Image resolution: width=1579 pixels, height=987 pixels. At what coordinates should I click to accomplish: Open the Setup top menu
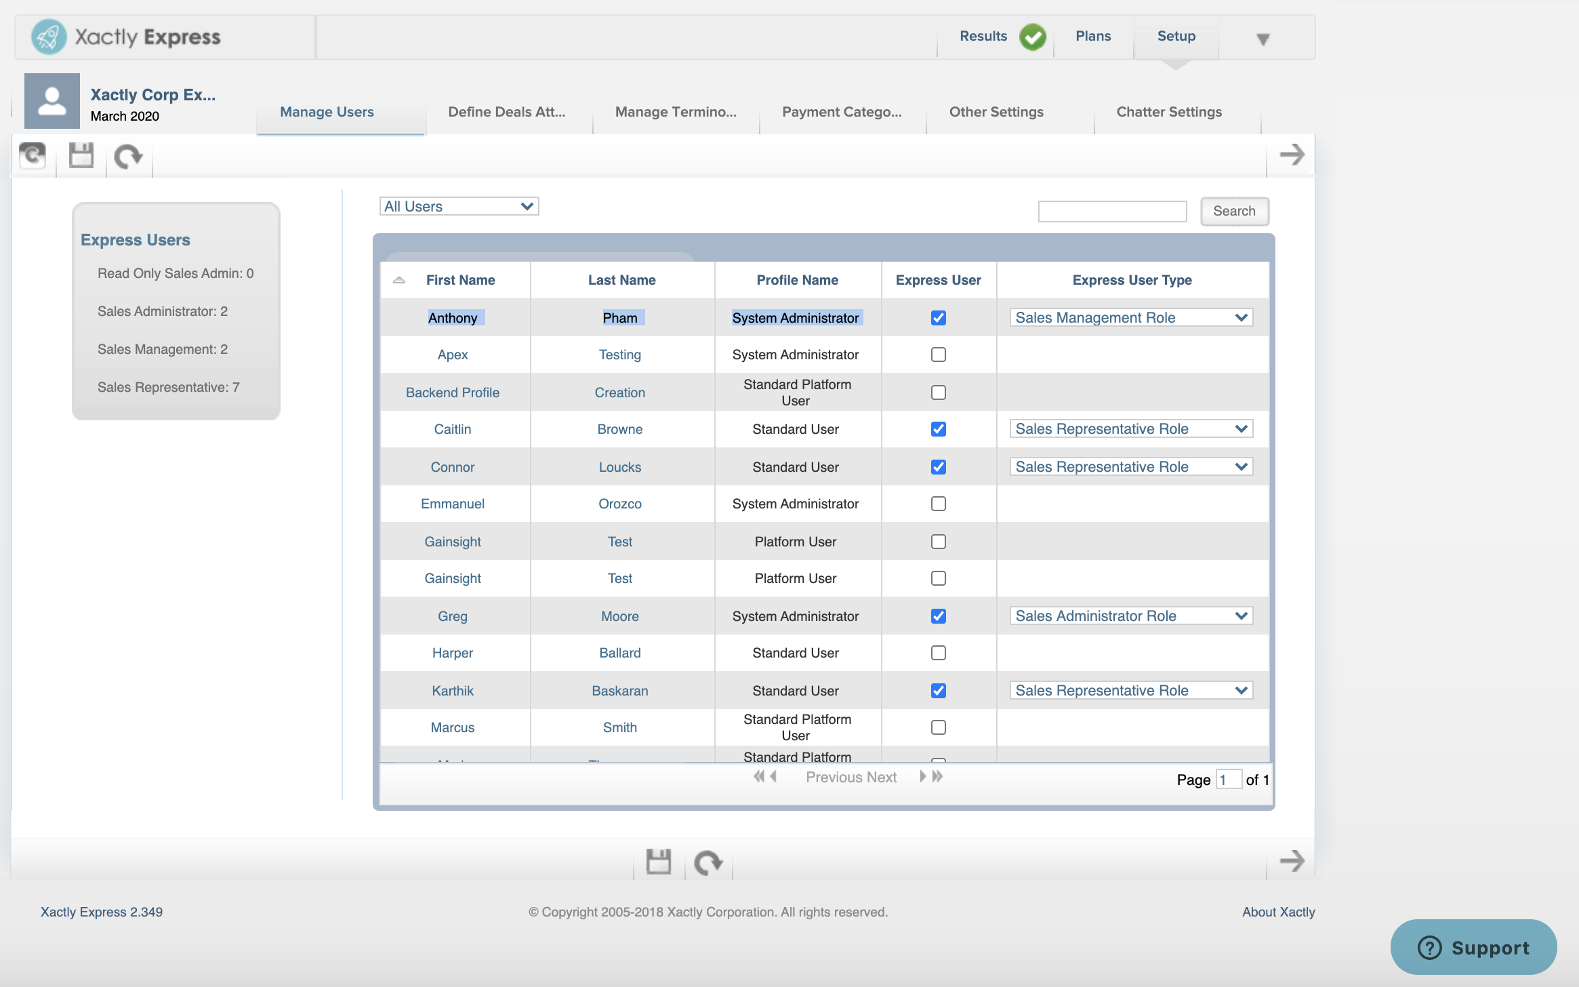(x=1176, y=36)
